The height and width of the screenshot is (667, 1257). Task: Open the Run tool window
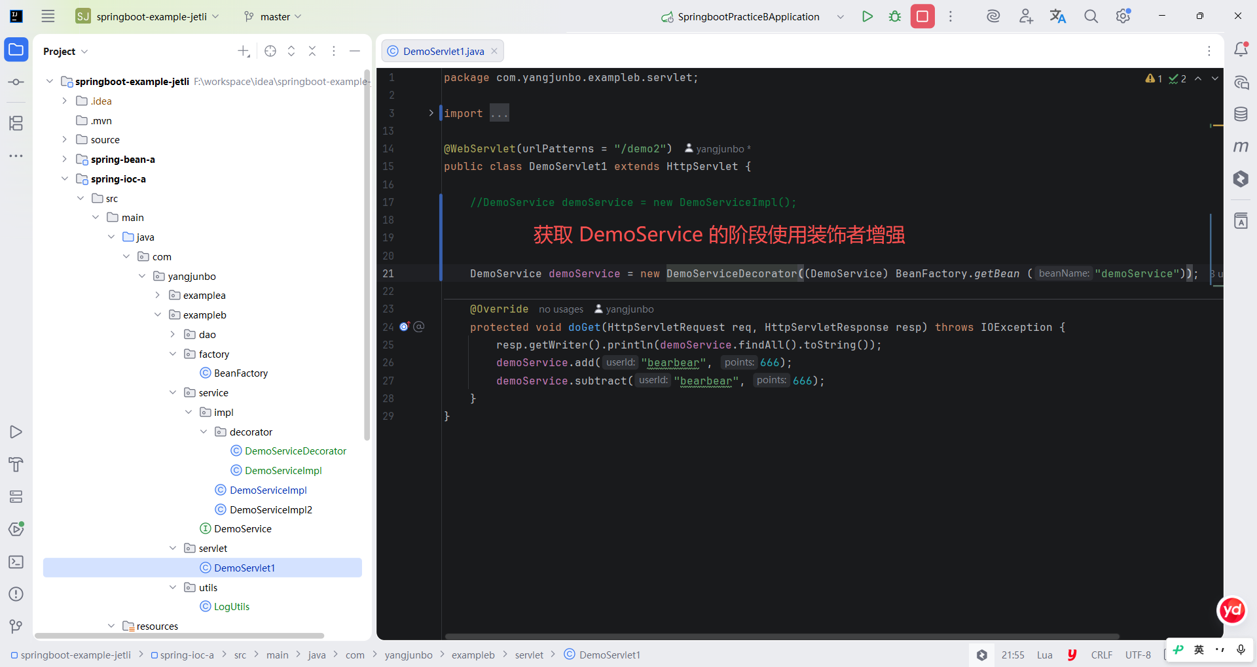click(x=16, y=432)
